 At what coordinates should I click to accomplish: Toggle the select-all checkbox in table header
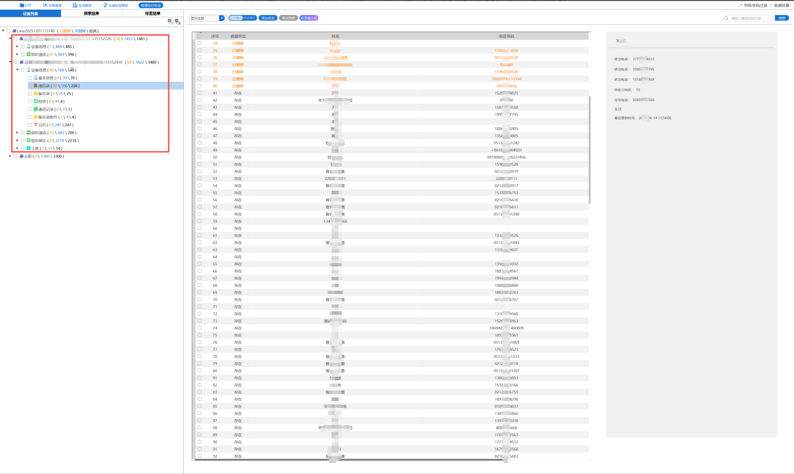(200, 36)
